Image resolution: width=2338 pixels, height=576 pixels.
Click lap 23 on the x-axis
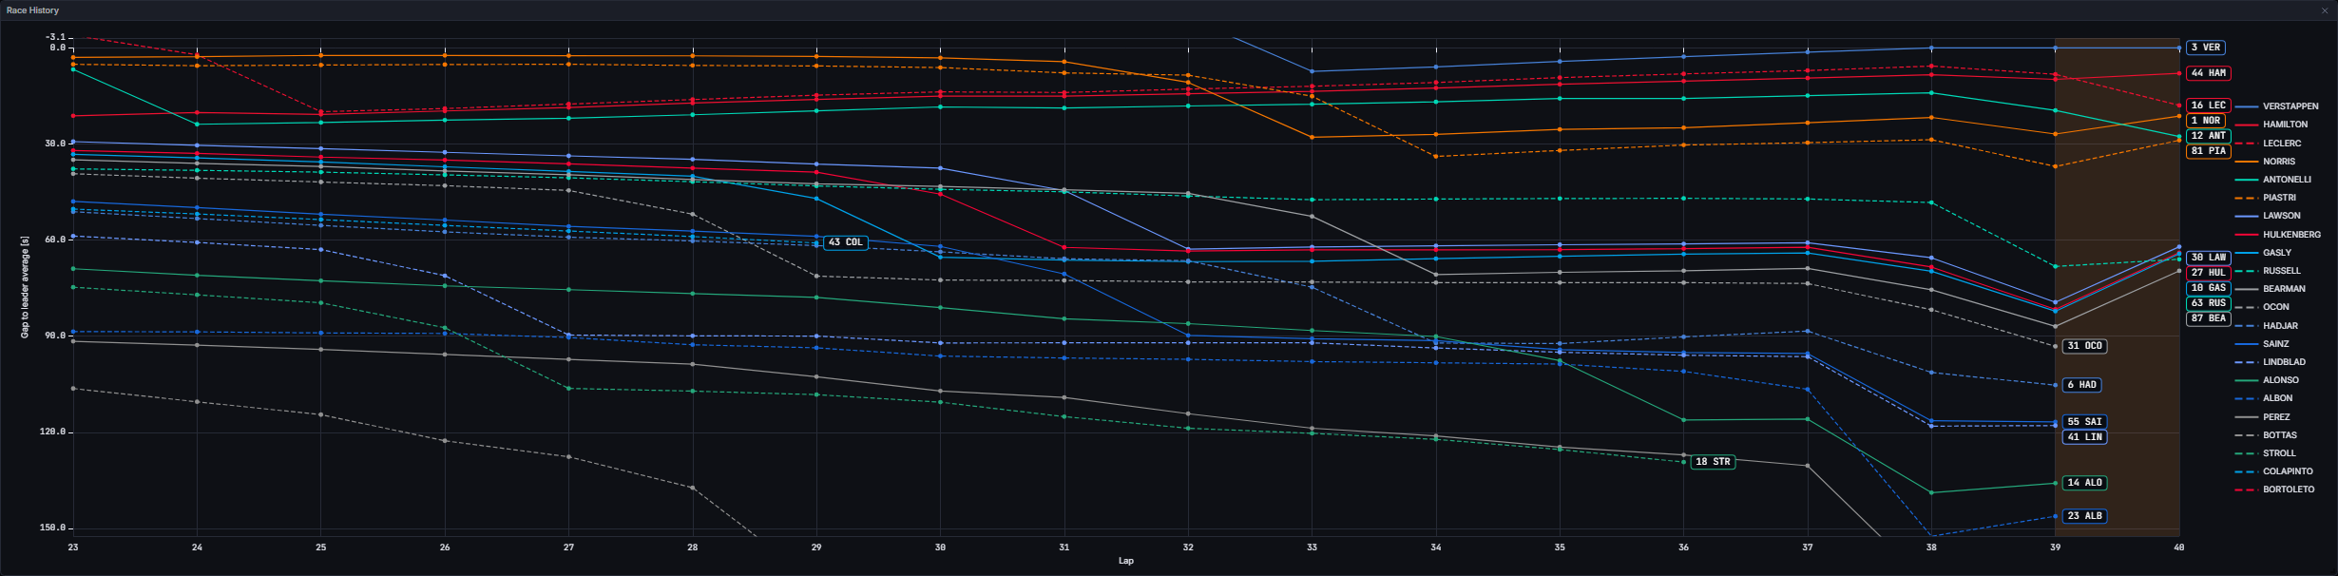[x=73, y=547]
